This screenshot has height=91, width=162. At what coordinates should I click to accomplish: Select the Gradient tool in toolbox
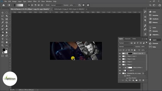pyautogui.click(x=3, y=32)
